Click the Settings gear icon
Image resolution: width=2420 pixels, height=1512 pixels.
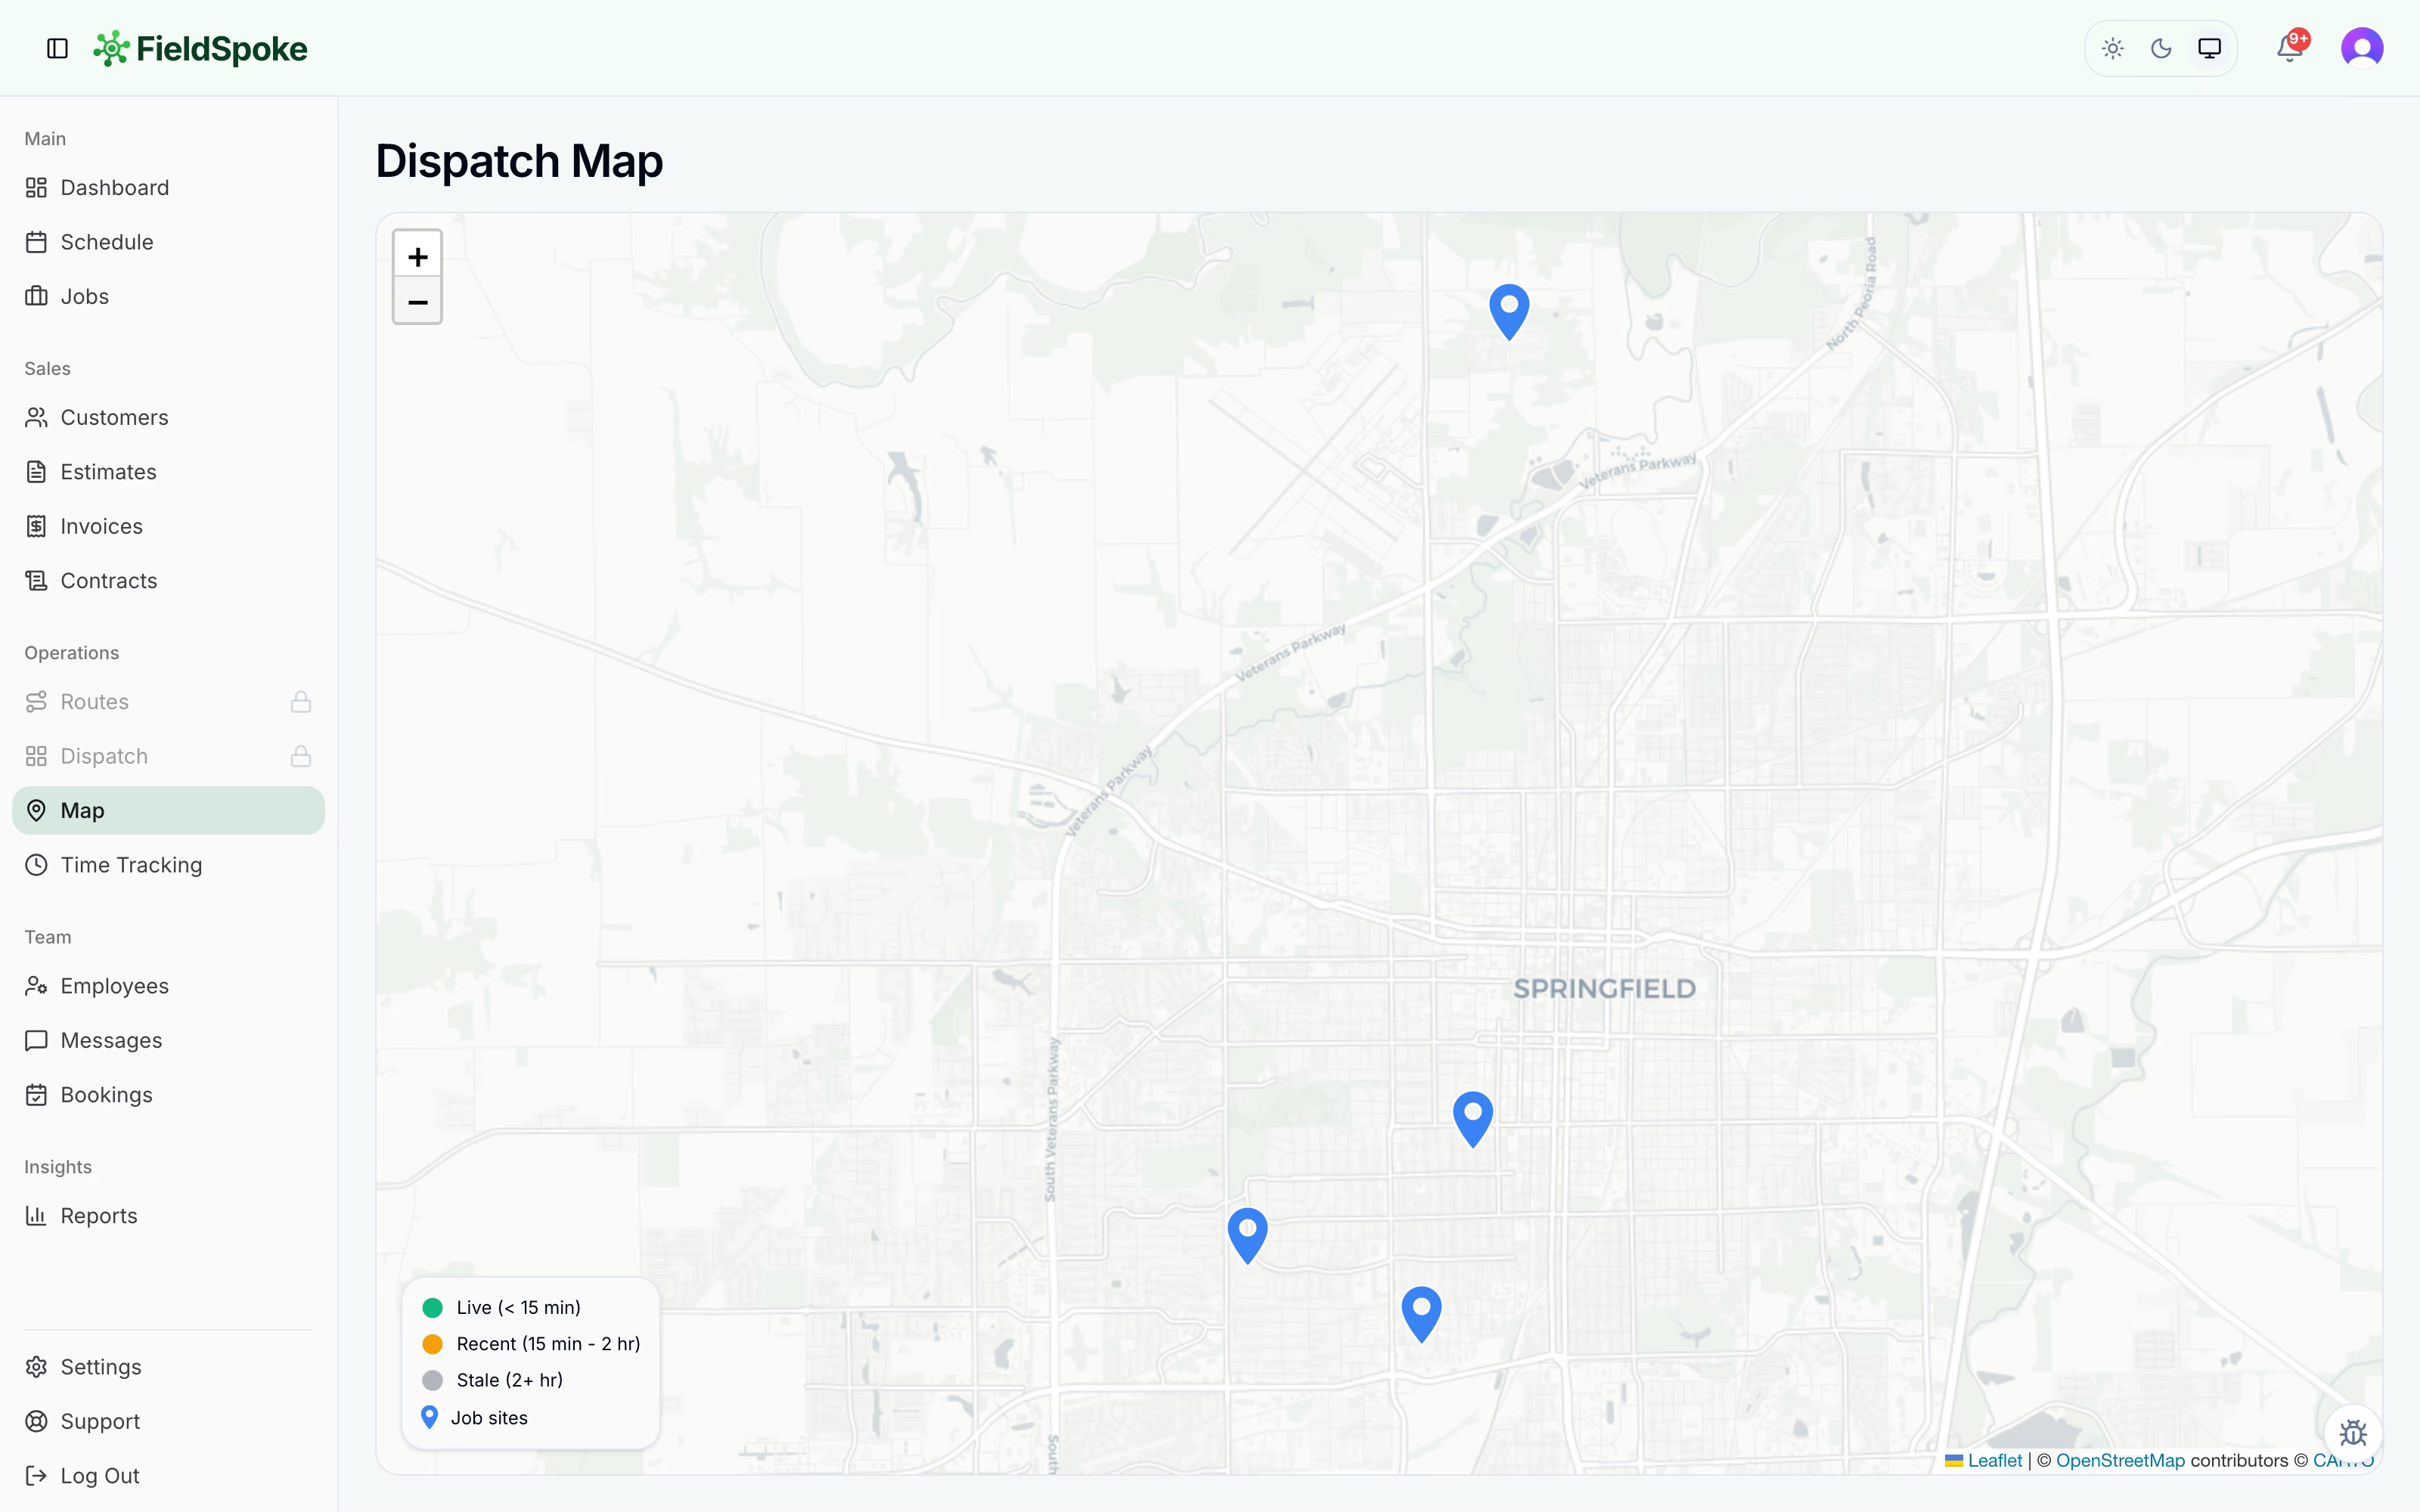pyautogui.click(x=36, y=1367)
